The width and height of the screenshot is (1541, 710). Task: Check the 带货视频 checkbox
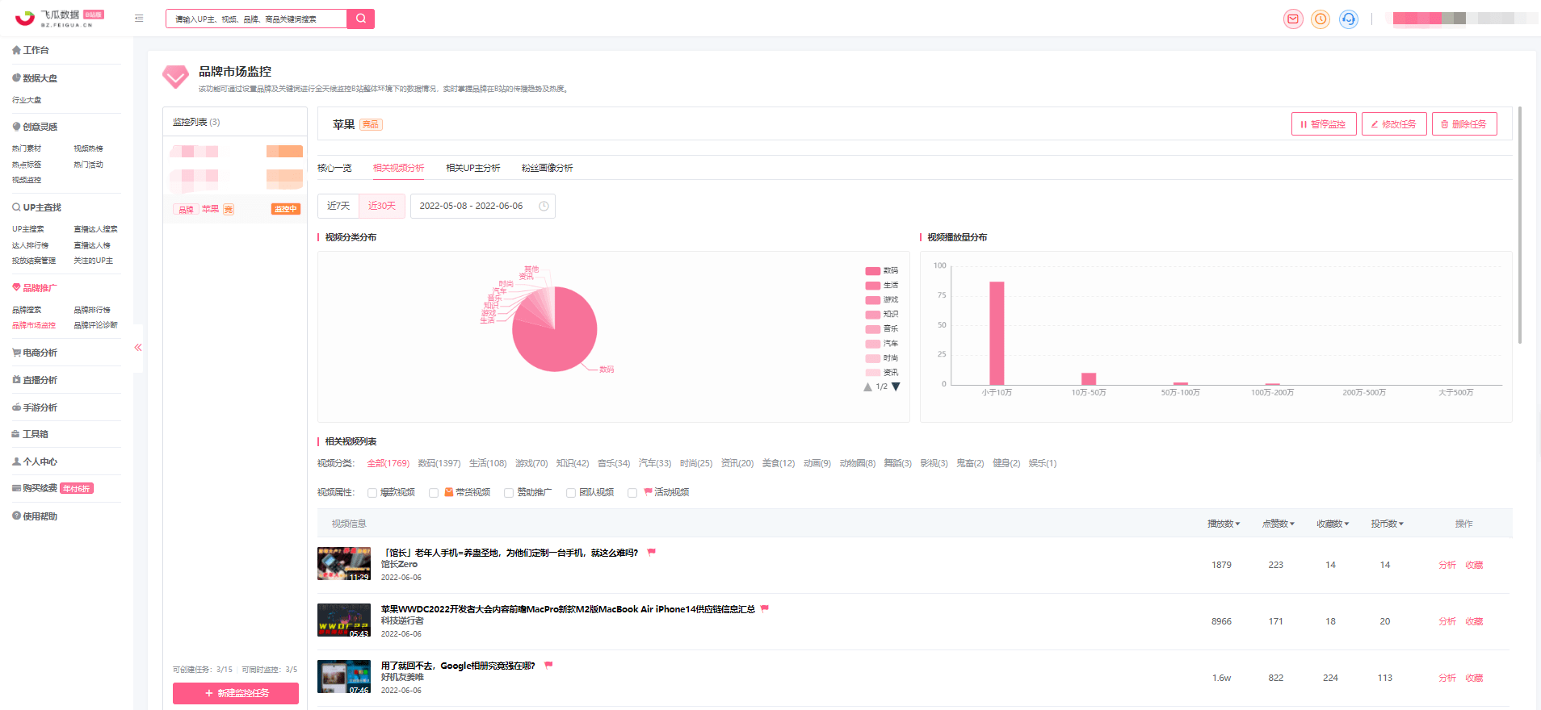point(434,493)
